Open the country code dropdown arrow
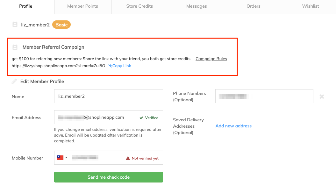 click(x=66, y=158)
